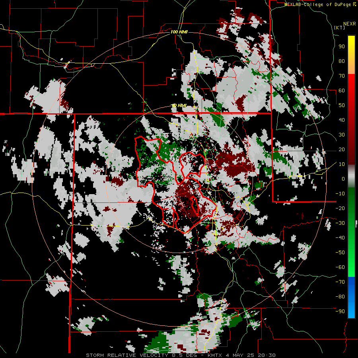This screenshot has width=358, height=358.
Task: Click the "60" value on the velocity scale
Action: point(342,91)
